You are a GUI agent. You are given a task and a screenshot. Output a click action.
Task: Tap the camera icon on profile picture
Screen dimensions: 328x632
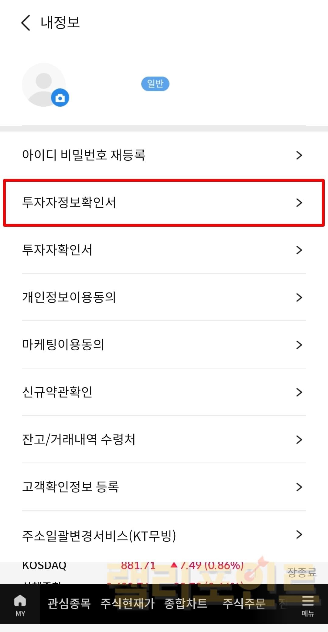point(60,98)
